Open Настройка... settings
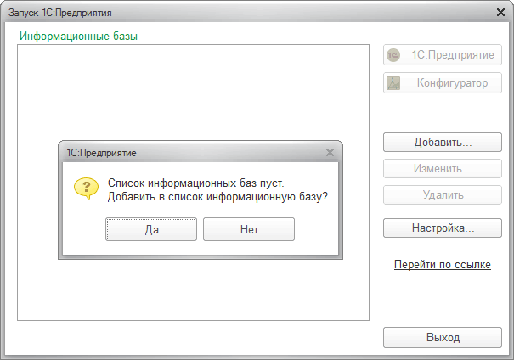 [443, 228]
